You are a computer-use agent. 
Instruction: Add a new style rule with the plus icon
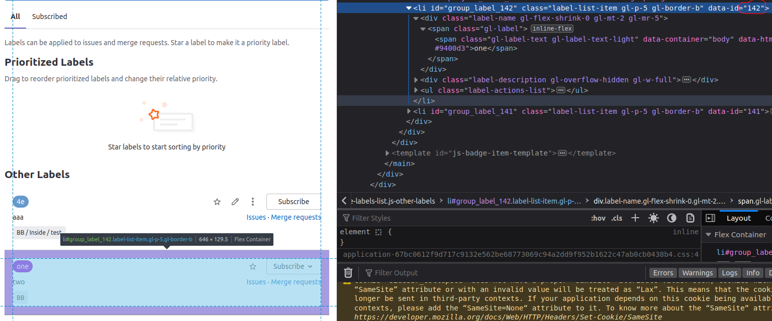point(635,218)
